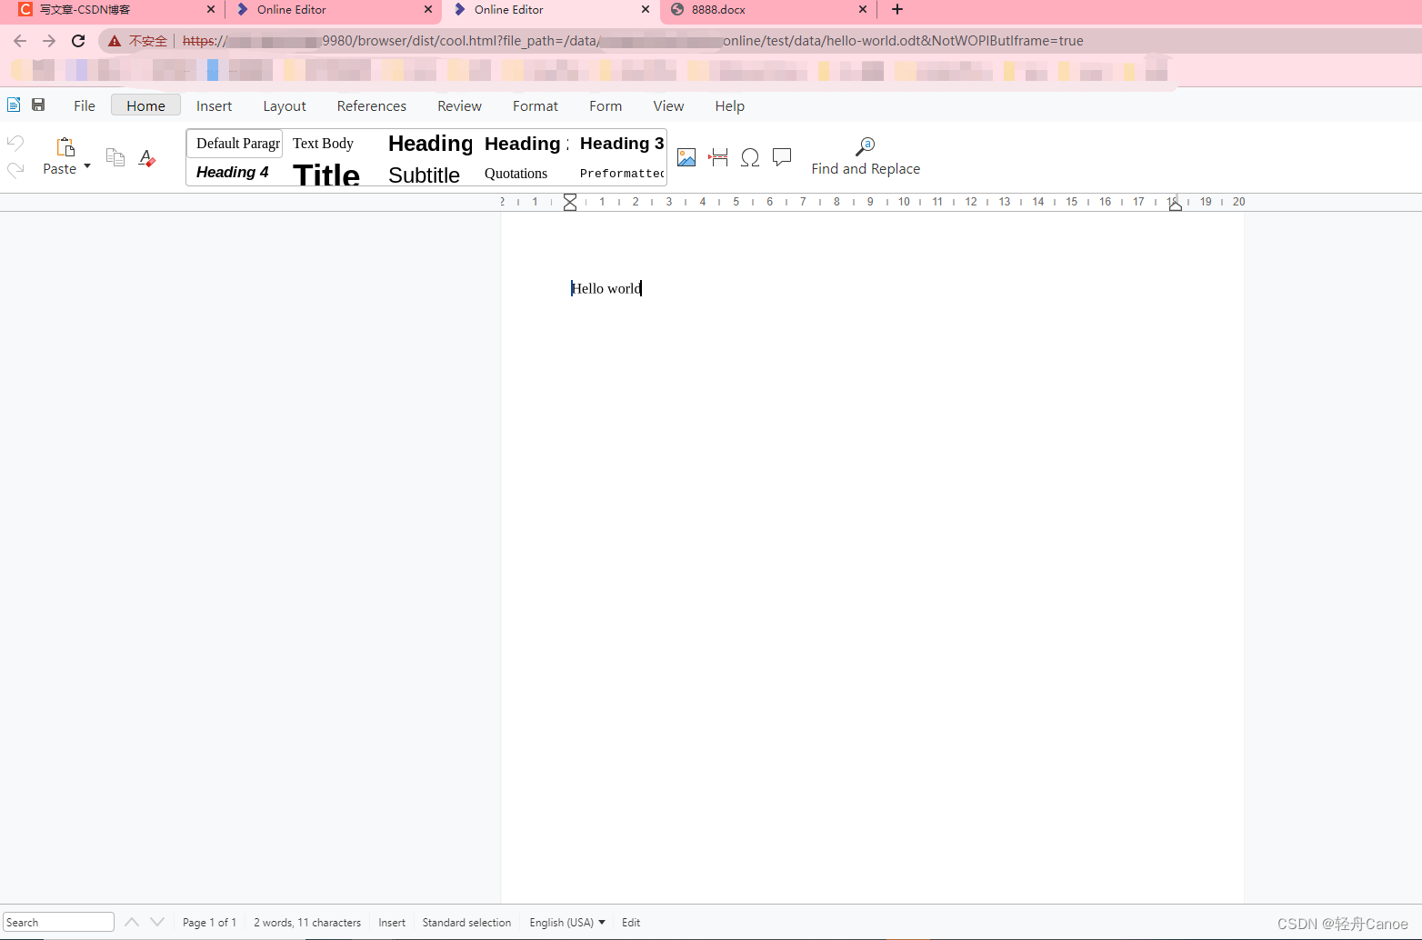This screenshot has width=1422, height=940.
Task: Click the Paste clipboard icon
Action: click(65, 147)
